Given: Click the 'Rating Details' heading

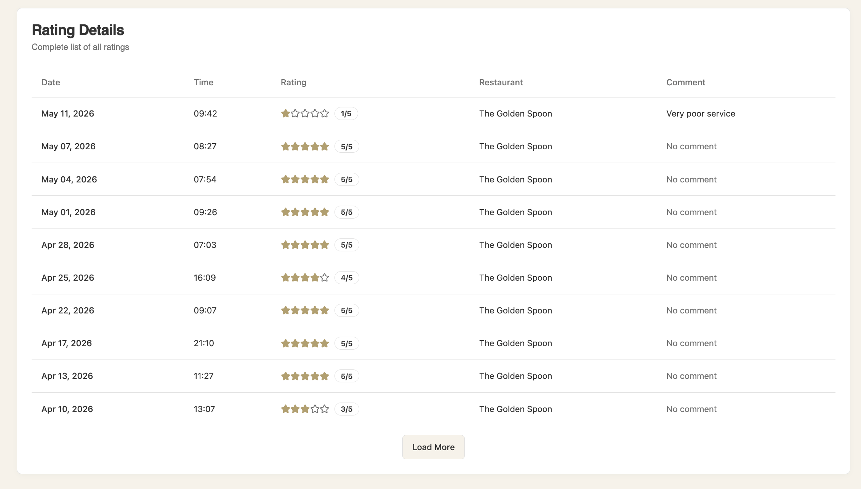Looking at the screenshot, I should click(x=78, y=30).
